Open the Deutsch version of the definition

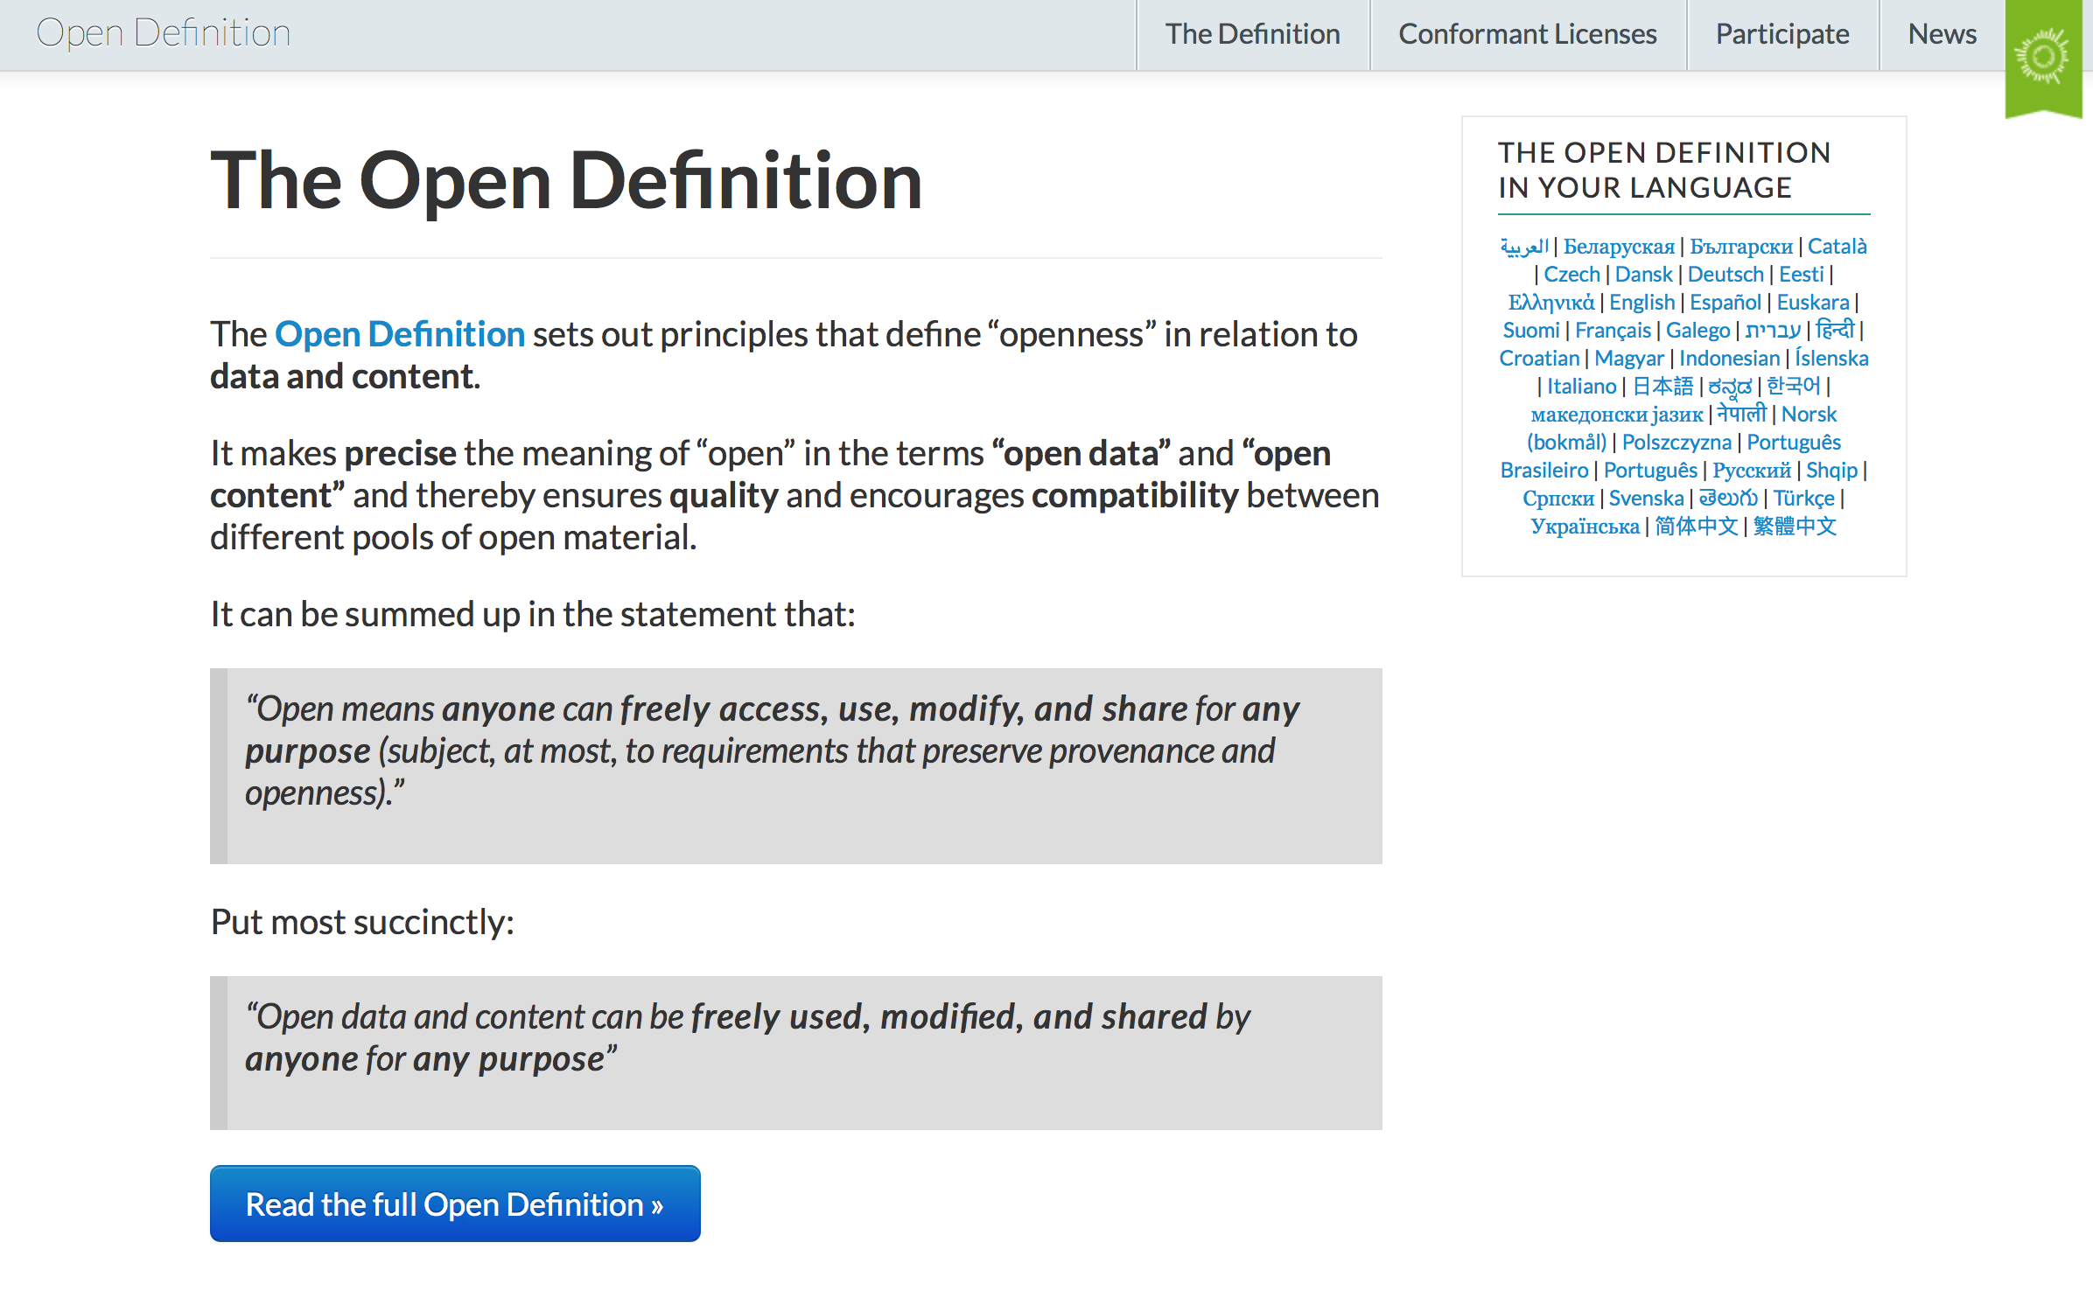click(1725, 274)
